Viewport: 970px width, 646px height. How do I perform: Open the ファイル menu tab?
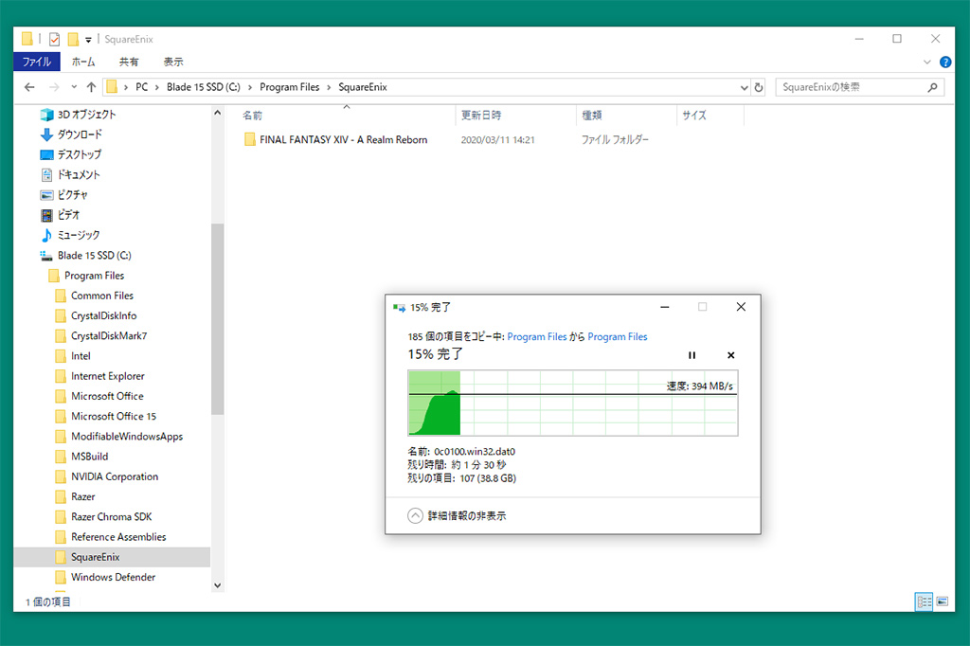click(x=37, y=62)
